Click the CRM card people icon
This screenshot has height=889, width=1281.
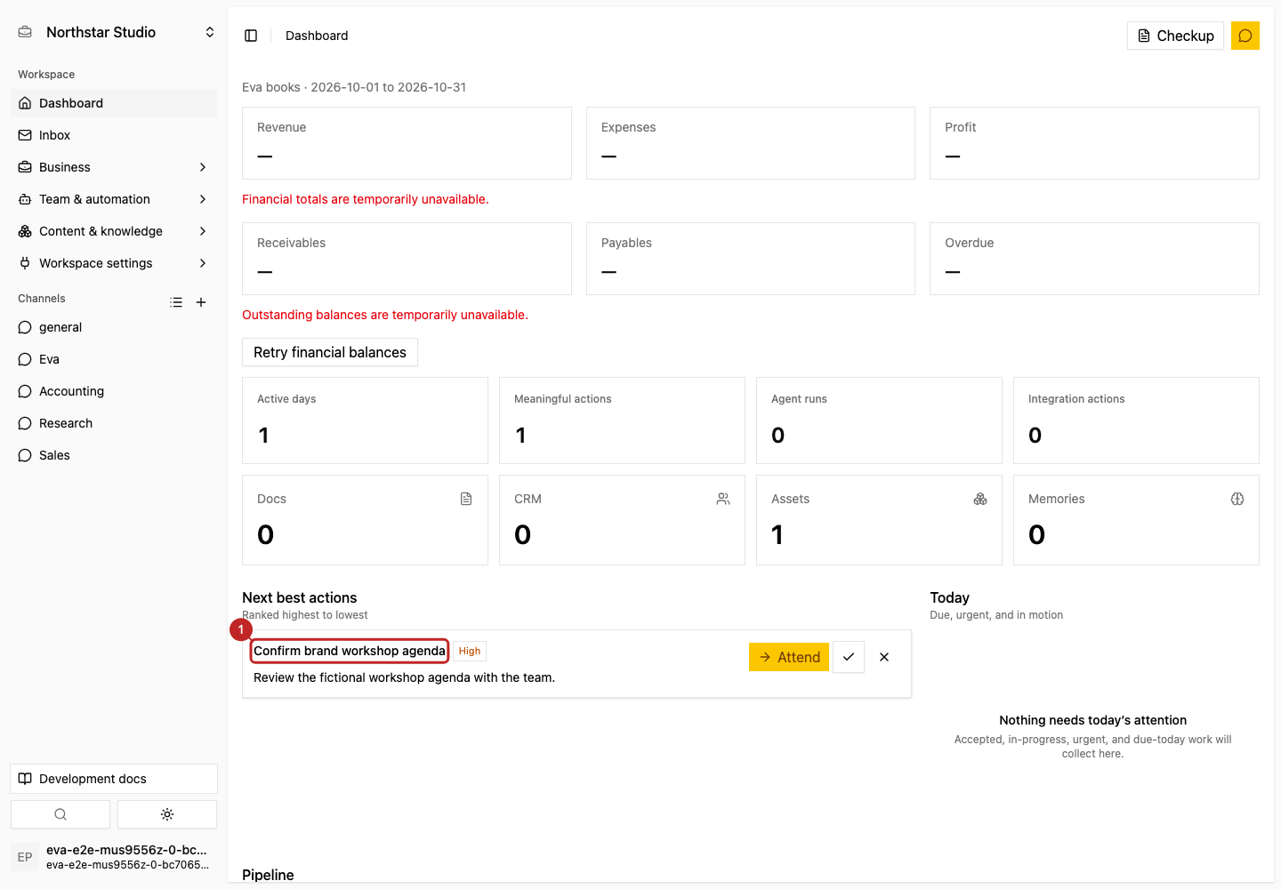tap(723, 499)
